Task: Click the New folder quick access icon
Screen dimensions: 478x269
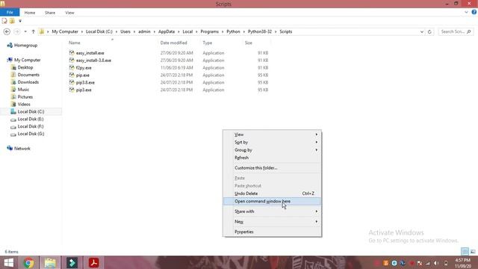Action: [x=12, y=21]
